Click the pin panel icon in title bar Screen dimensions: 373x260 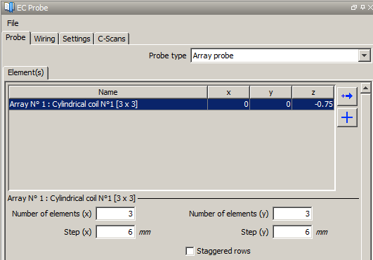(362, 7)
